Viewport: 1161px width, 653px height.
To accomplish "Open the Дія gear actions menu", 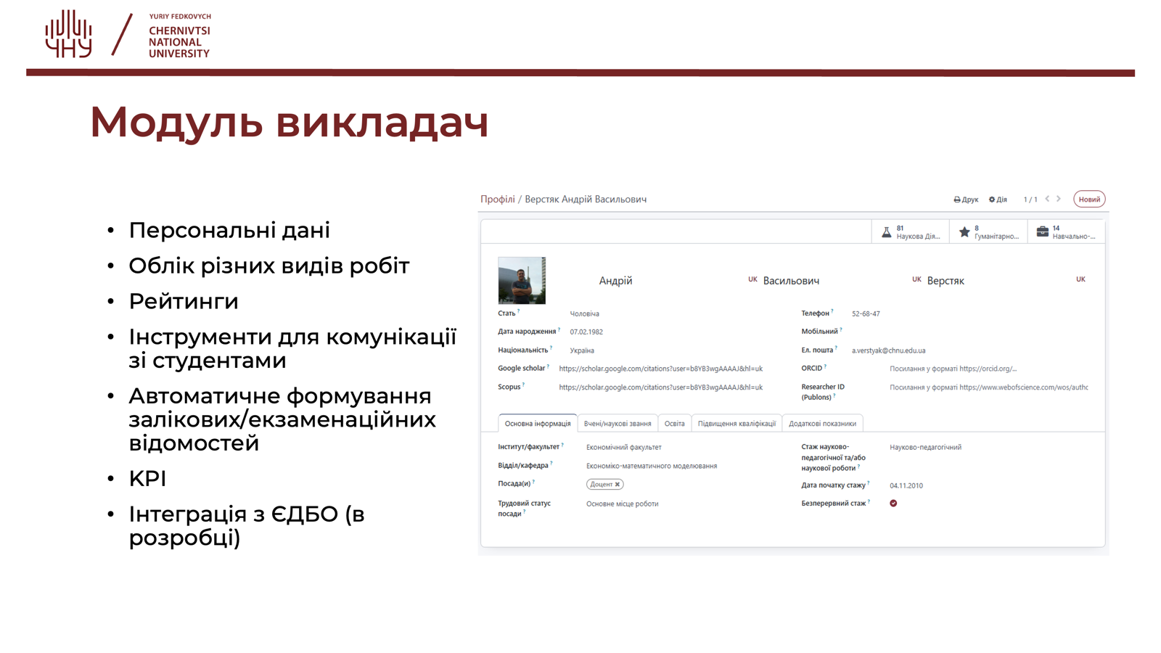I will click(x=998, y=200).
